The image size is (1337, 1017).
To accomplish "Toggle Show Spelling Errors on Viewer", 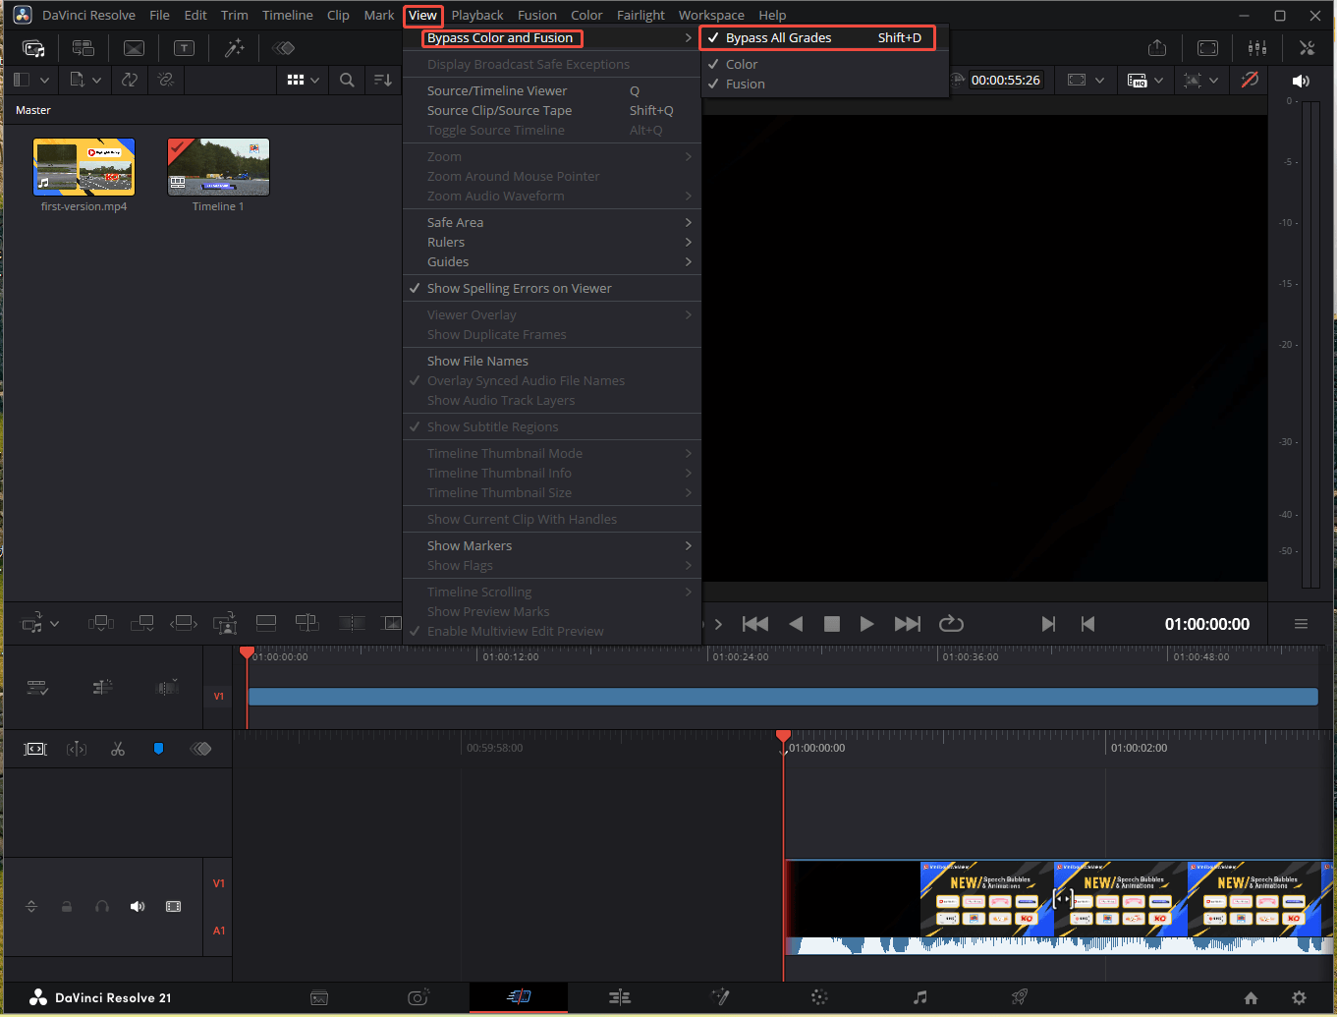I will click(552, 289).
